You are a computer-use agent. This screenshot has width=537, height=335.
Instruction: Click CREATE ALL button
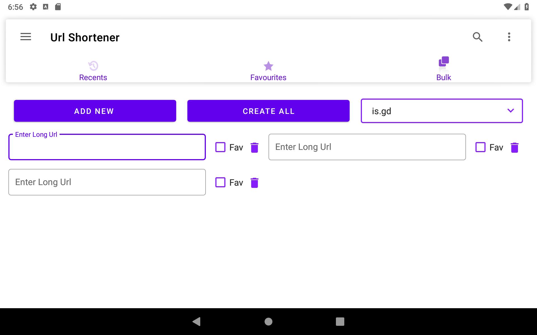pos(268,111)
